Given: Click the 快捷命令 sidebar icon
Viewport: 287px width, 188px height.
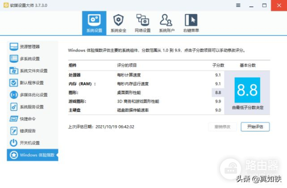Looking at the screenshot, I should (14, 119).
